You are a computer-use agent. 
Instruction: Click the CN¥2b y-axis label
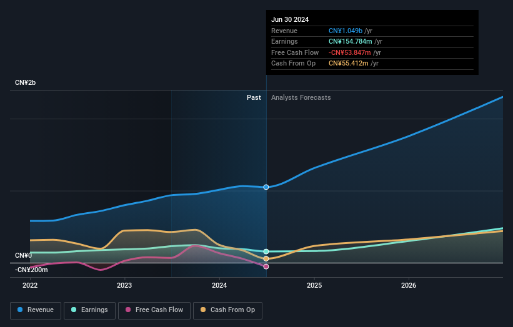pyautogui.click(x=25, y=82)
